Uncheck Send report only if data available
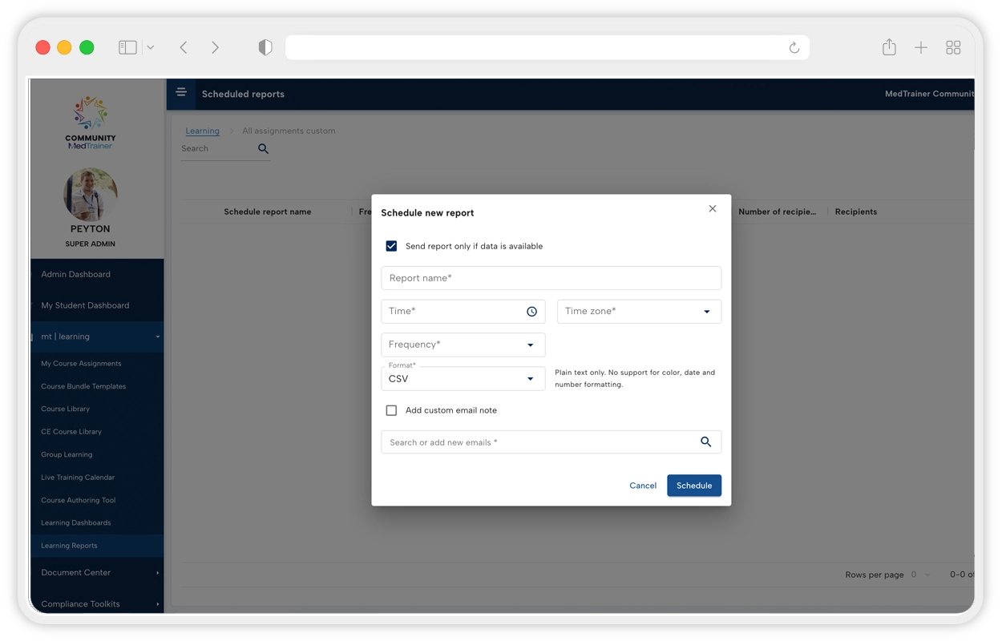 coord(391,246)
